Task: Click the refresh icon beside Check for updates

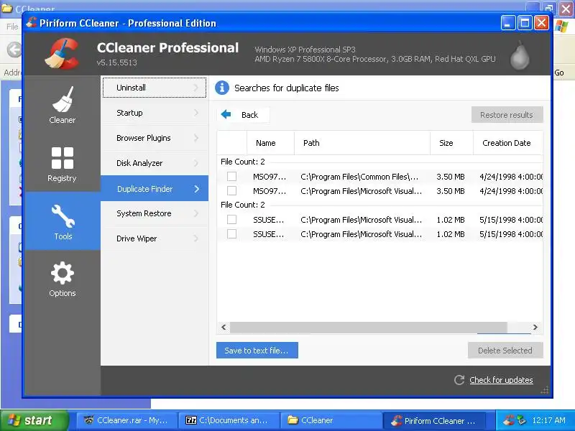Action: pyautogui.click(x=459, y=380)
